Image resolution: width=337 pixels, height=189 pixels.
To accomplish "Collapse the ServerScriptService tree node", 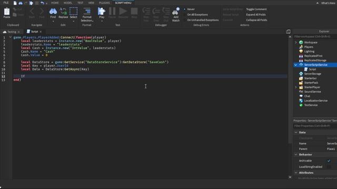I will (296, 65).
